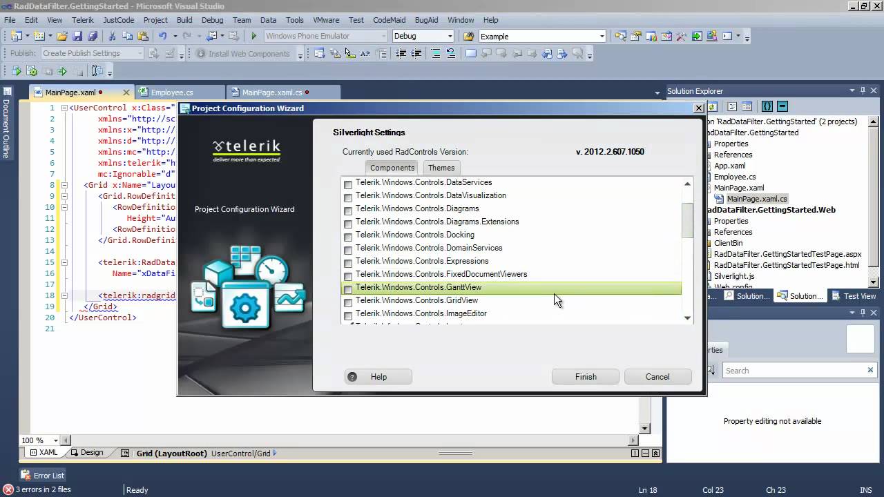The width and height of the screenshot is (884, 497).
Task: Collapse the UserControl code block
Action: [64, 108]
